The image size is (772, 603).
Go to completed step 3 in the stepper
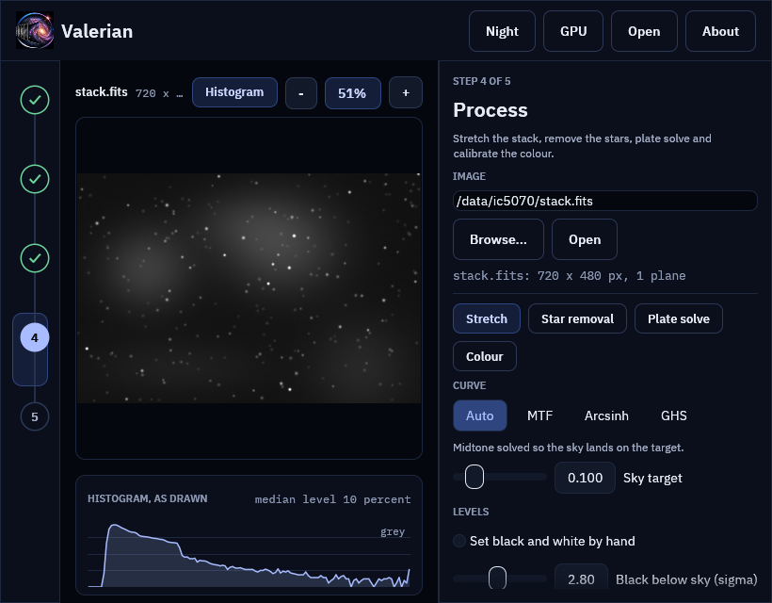pyautogui.click(x=35, y=258)
